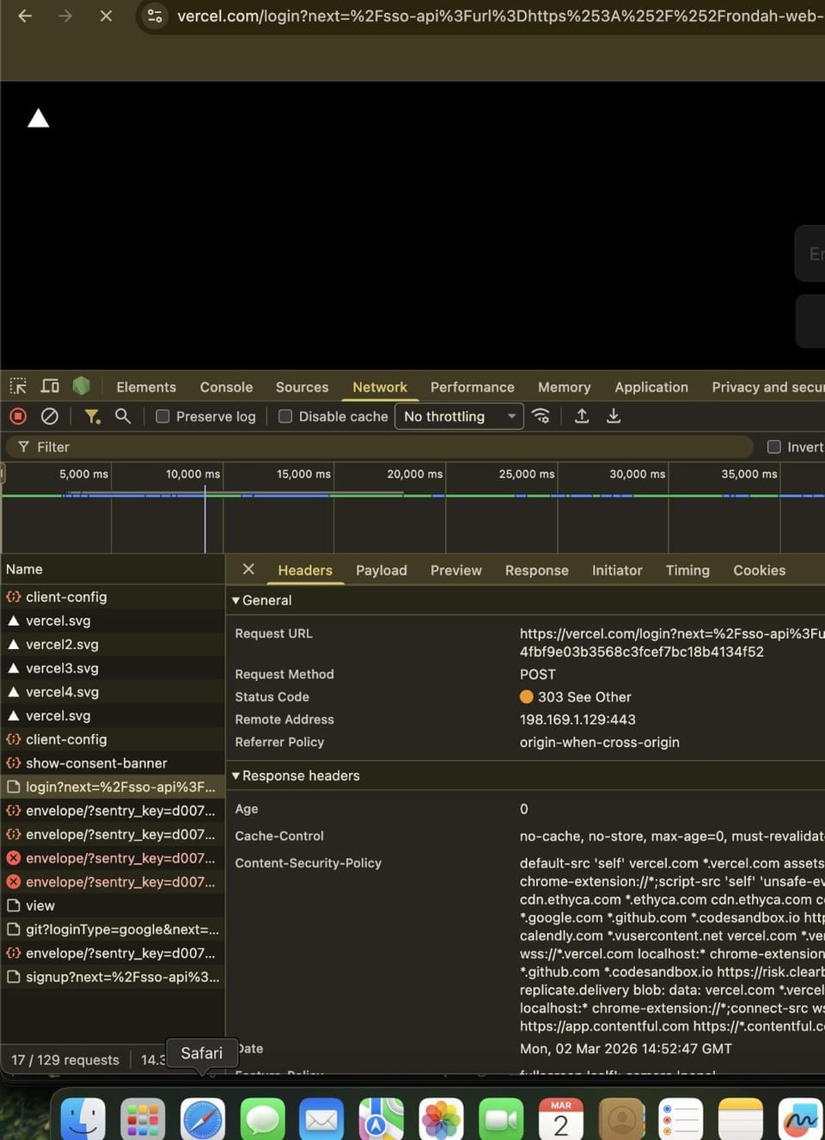Open FaceTime from the dock
The height and width of the screenshot is (1140, 825).
tap(501, 1119)
